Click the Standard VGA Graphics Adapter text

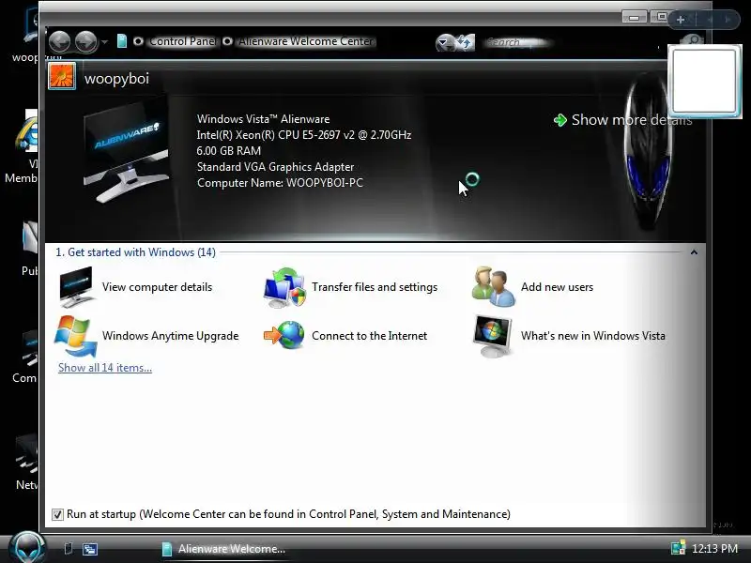pos(275,167)
